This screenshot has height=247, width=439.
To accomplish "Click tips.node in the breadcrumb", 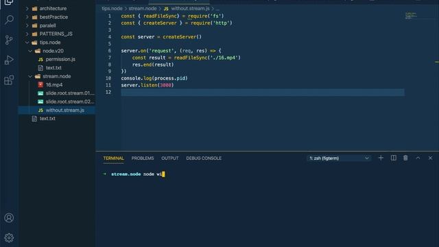I will (112, 9).
